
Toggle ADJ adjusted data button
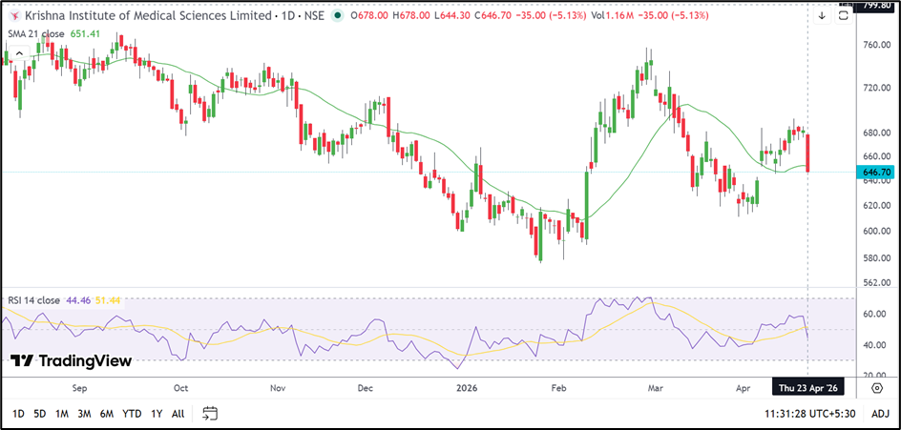[x=880, y=414]
